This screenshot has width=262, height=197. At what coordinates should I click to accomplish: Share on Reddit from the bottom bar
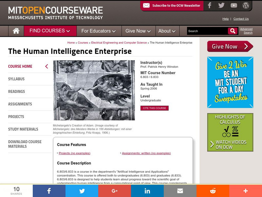pos(213,191)
